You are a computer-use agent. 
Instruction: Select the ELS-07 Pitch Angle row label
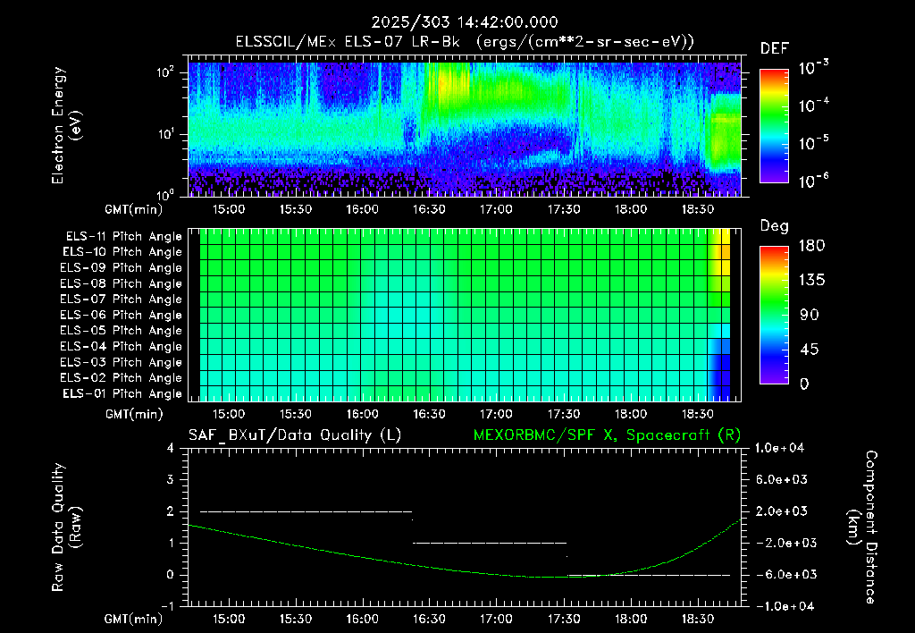tap(122, 300)
